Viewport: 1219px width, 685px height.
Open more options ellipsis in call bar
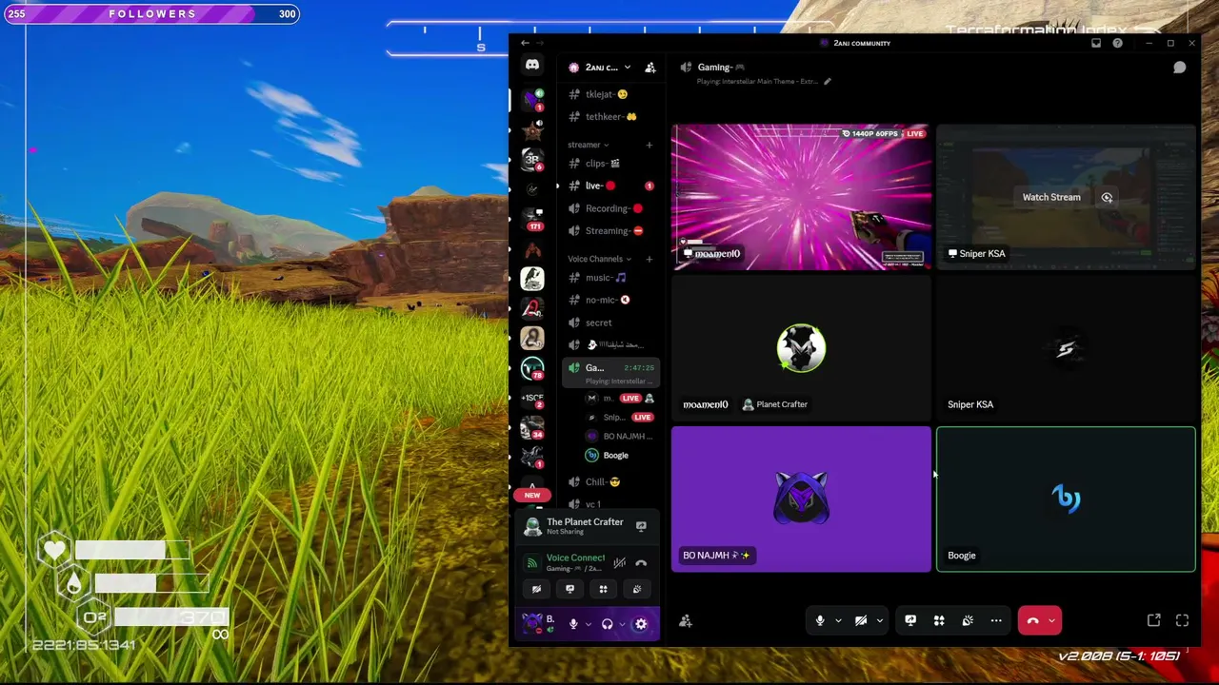[996, 621]
